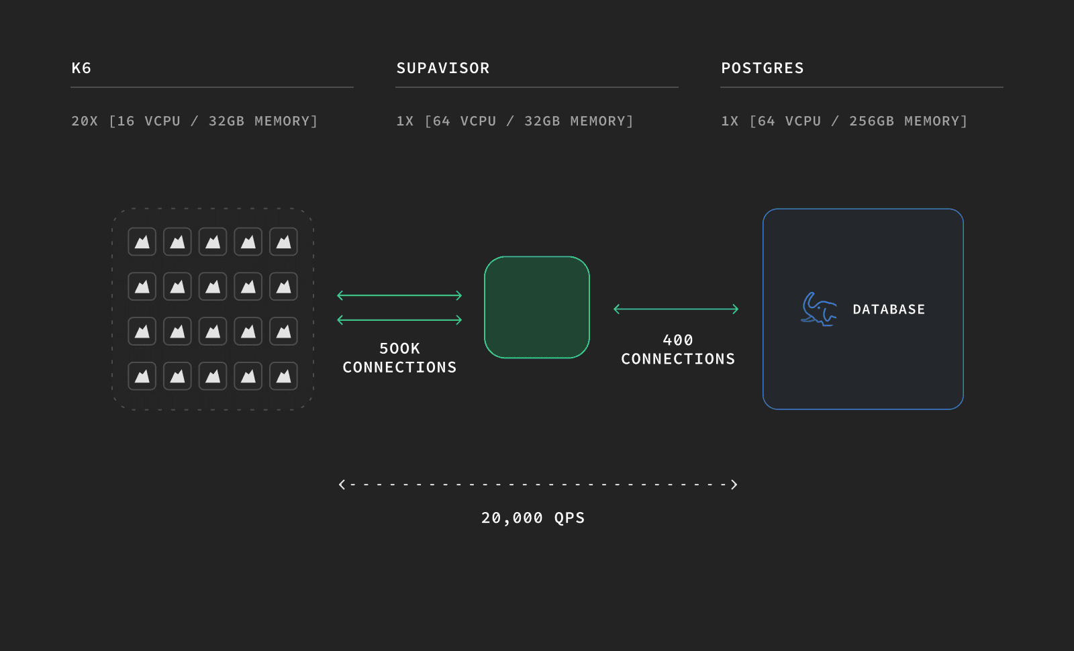Click the lower arrow above 500K connections

(x=399, y=320)
